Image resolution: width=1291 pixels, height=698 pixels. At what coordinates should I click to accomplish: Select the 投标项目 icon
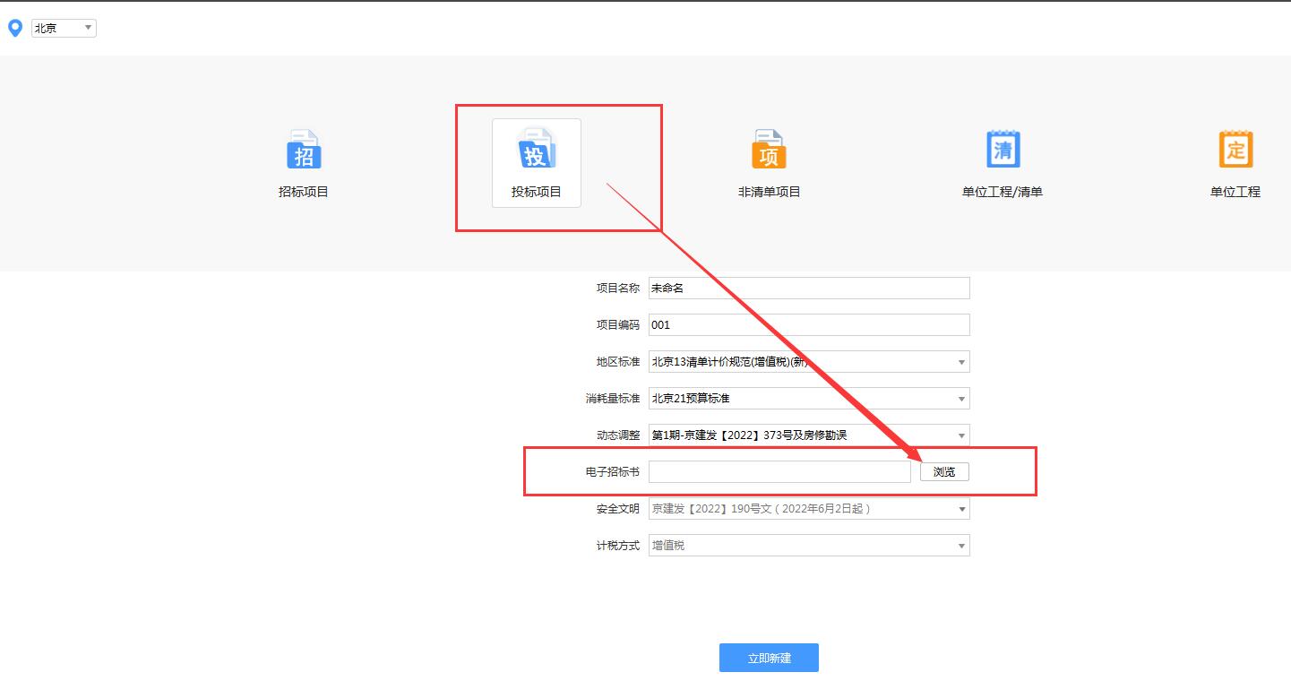click(536, 150)
